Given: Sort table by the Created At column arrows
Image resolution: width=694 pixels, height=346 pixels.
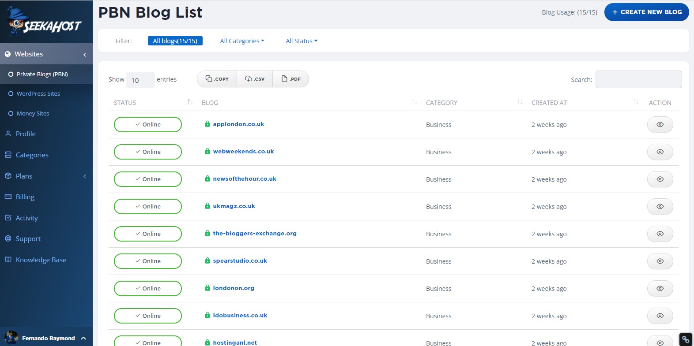Looking at the screenshot, I should (636, 102).
